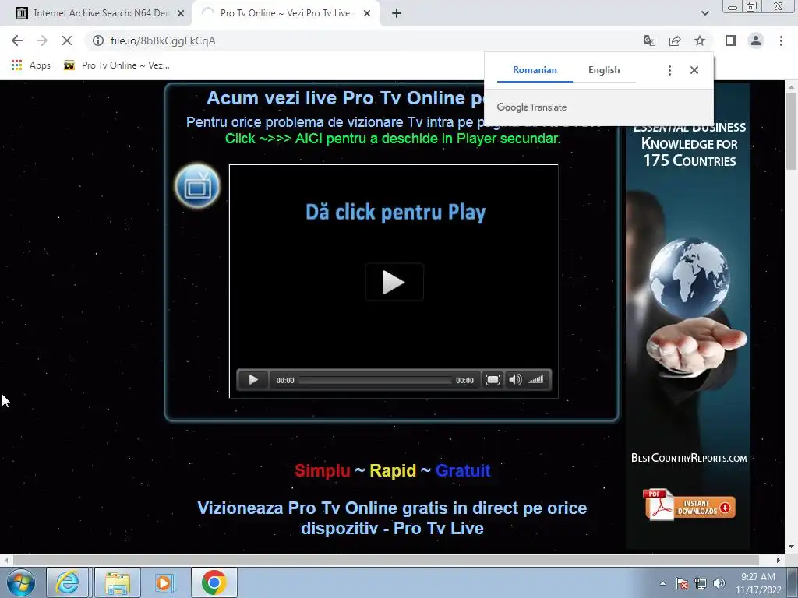
Task: Click the video seek progress bar
Action: tap(375, 380)
